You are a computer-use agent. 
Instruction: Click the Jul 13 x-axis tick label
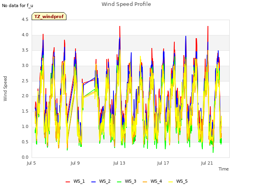coord(119,163)
